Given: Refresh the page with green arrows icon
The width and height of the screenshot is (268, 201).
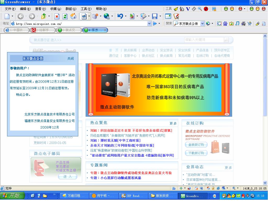Looking at the screenshot, I should (x=65, y=16).
